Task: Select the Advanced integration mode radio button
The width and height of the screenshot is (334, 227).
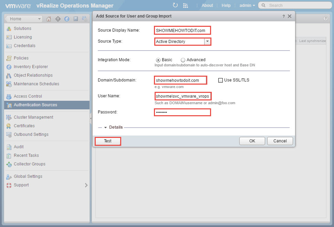Action: [x=183, y=60]
